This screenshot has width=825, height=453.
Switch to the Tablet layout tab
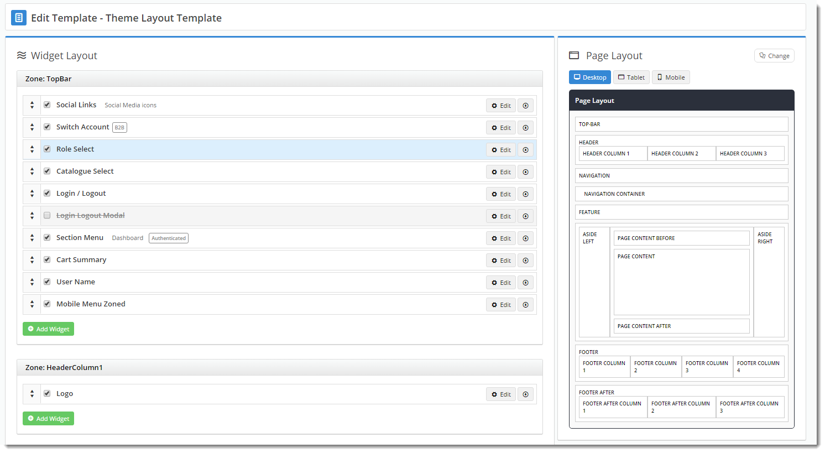pyautogui.click(x=631, y=77)
